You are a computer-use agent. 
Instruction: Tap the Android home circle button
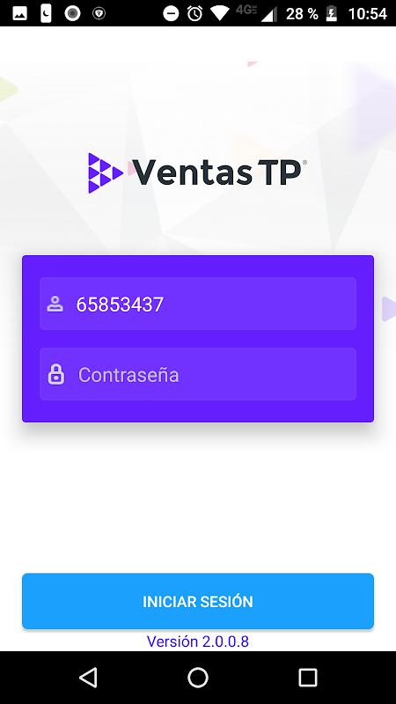point(198,677)
